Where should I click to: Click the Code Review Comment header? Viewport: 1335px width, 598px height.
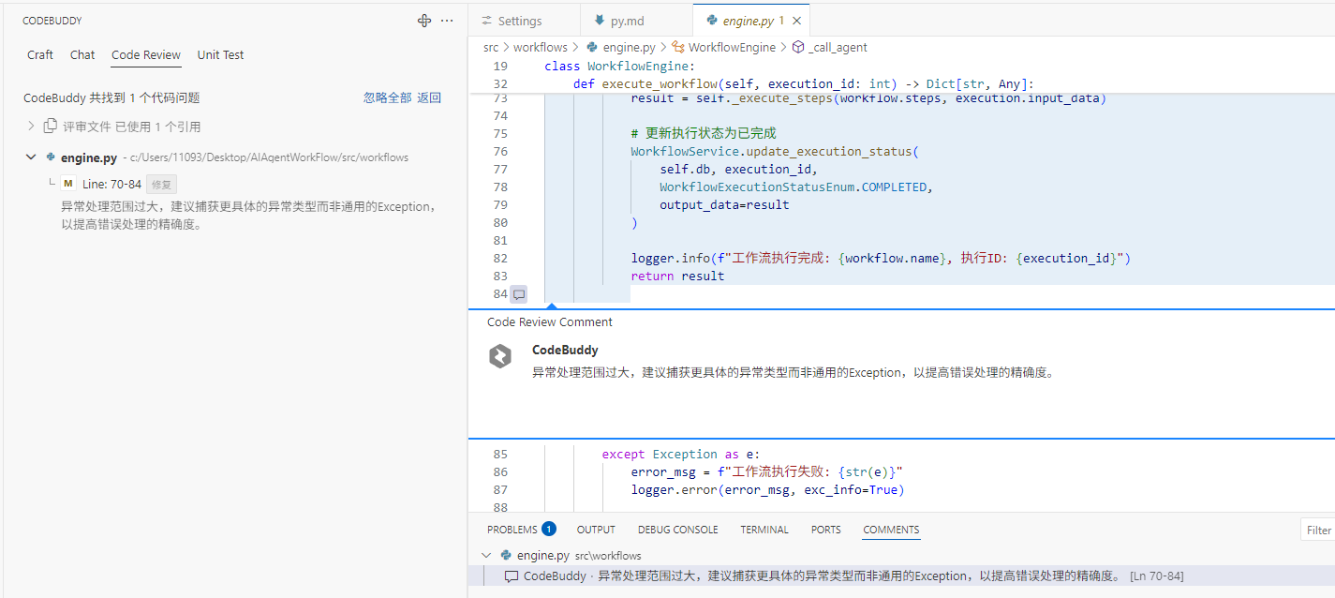tap(550, 321)
